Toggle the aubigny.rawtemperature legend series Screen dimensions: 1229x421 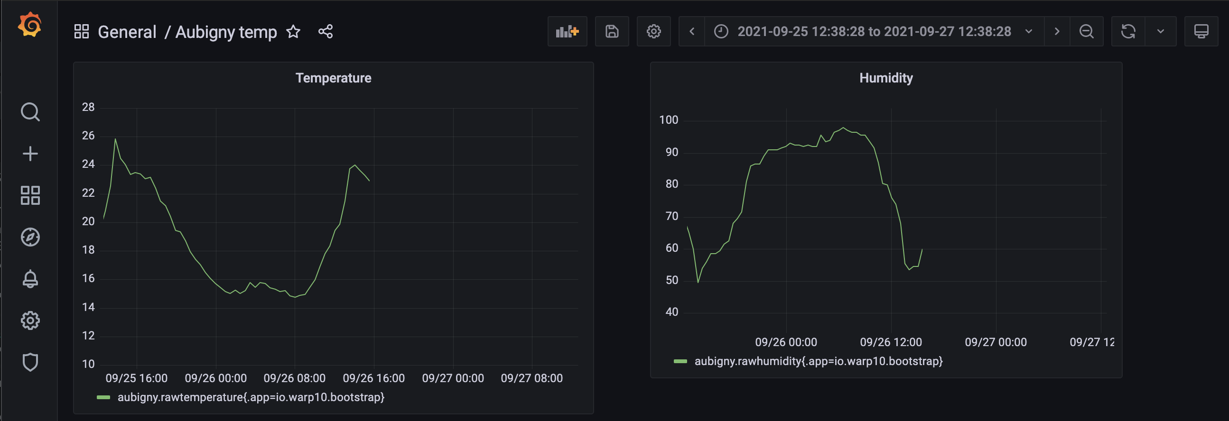[x=251, y=397]
